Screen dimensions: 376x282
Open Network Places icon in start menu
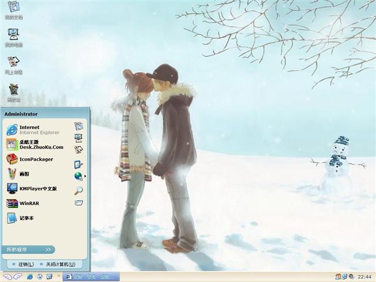79,150
